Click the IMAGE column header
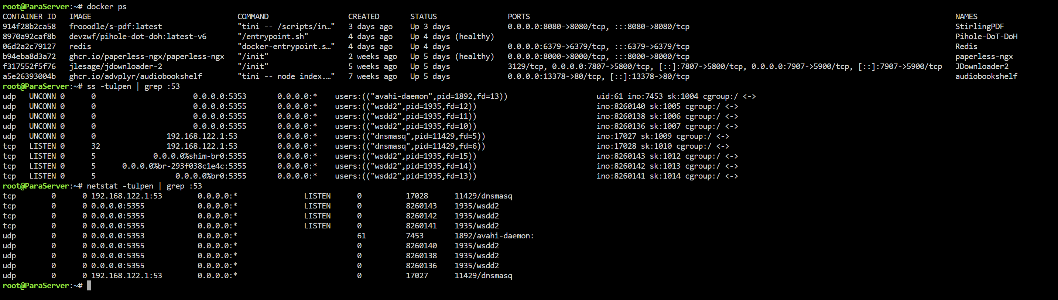Screen dimensions: 1058x300 pyautogui.click(x=80, y=17)
